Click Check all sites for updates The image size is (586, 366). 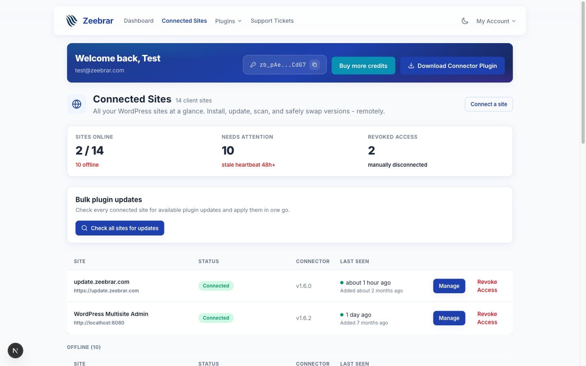tap(120, 228)
